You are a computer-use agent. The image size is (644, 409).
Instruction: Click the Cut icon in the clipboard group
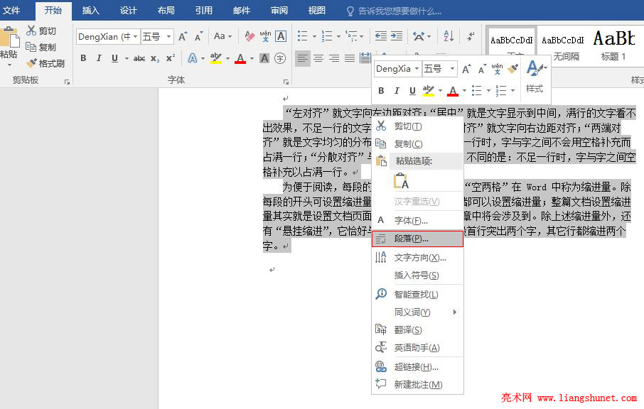[x=31, y=31]
